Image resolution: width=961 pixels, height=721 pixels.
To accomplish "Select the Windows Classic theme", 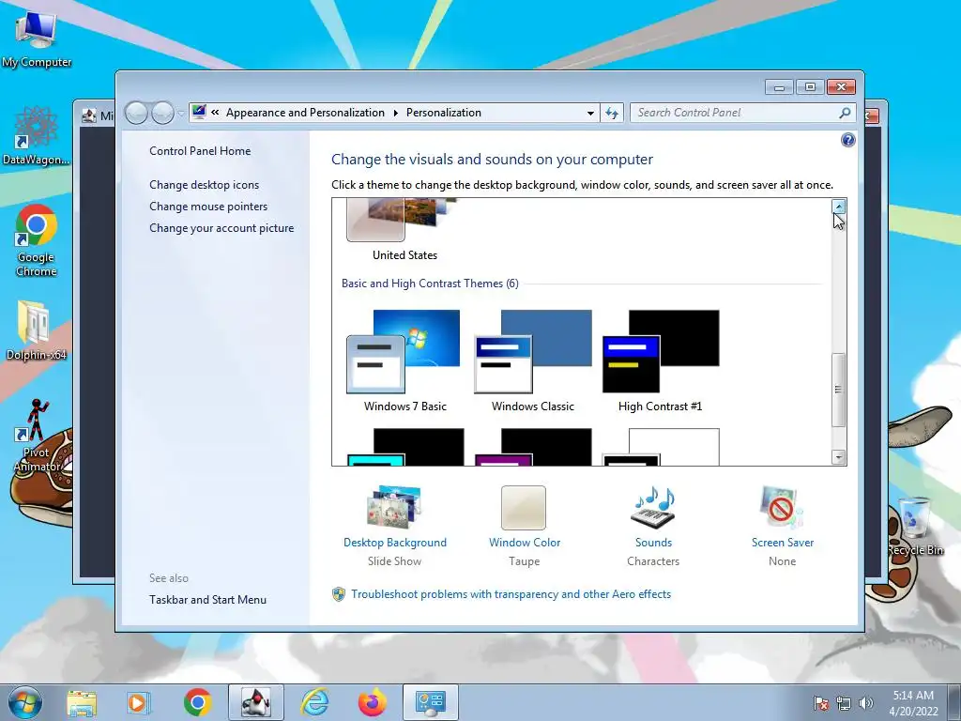I will (533, 361).
